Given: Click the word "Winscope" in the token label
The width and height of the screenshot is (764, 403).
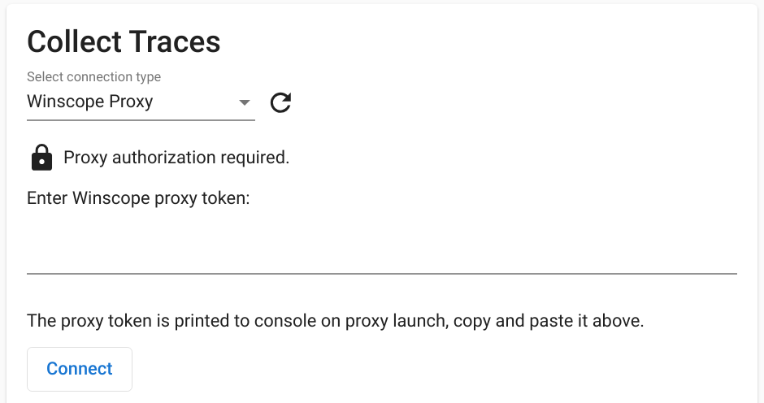Looking at the screenshot, I should pos(111,198).
